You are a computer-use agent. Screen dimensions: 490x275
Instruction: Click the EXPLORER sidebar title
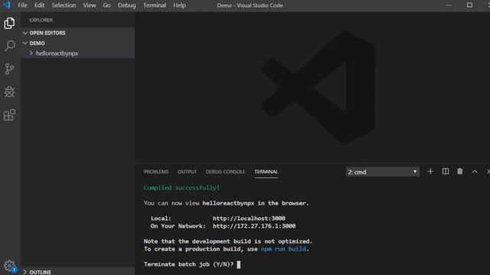[x=41, y=21]
